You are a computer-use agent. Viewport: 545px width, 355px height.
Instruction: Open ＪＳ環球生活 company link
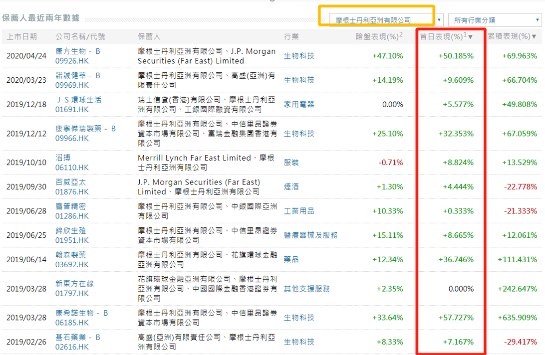pyautogui.click(x=78, y=100)
